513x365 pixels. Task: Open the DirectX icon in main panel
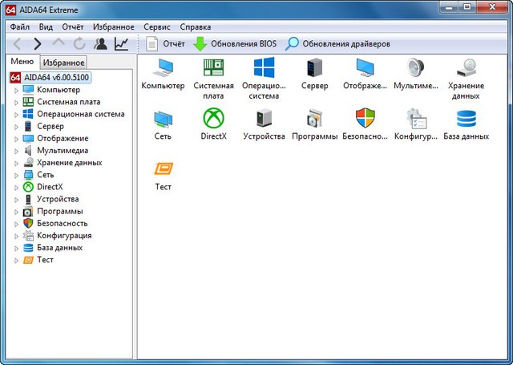point(213,119)
